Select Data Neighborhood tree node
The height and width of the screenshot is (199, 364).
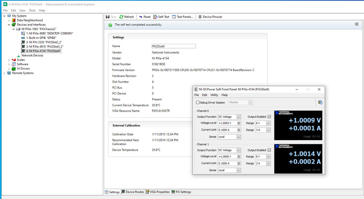(29, 20)
